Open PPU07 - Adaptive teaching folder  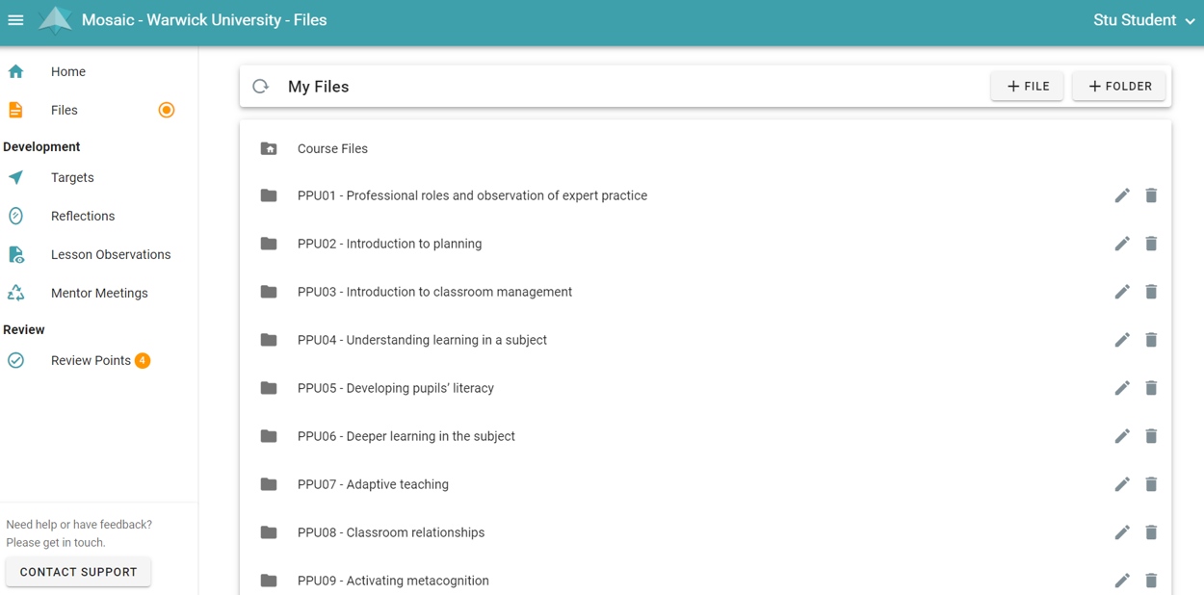(373, 484)
